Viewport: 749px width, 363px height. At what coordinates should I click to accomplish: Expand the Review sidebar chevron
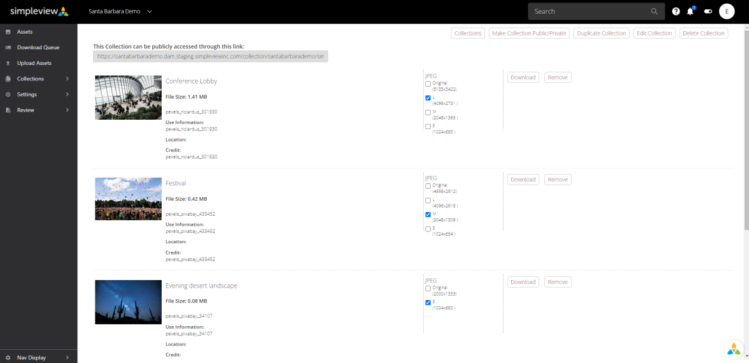(67, 110)
